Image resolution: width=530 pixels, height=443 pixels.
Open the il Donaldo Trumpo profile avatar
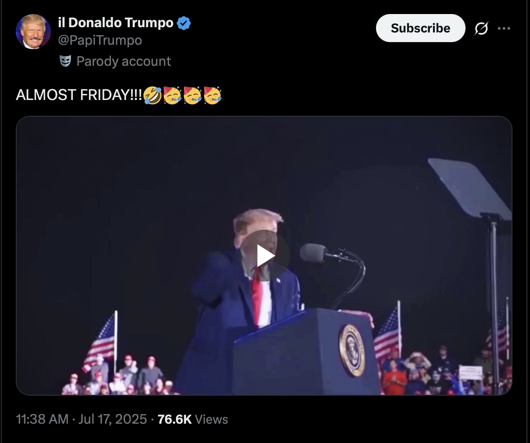pos(33,32)
